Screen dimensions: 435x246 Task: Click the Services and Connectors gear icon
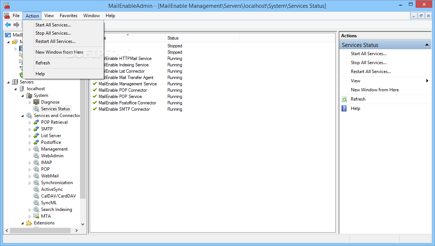point(29,116)
